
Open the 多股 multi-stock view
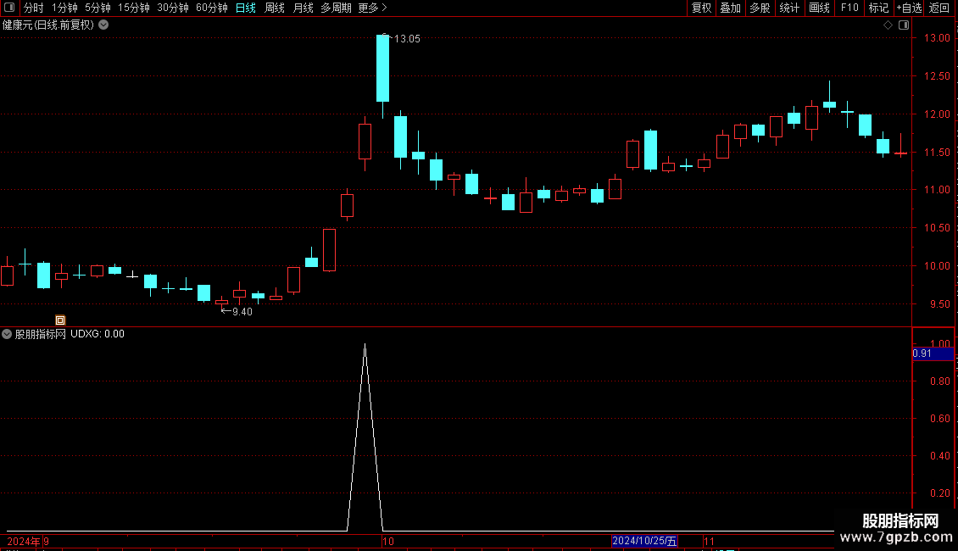click(x=760, y=8)
